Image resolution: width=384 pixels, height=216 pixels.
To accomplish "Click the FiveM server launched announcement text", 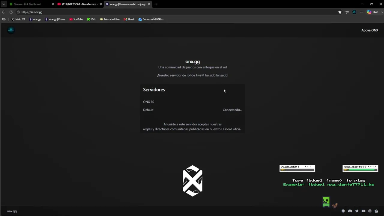I will coord(193,75).
